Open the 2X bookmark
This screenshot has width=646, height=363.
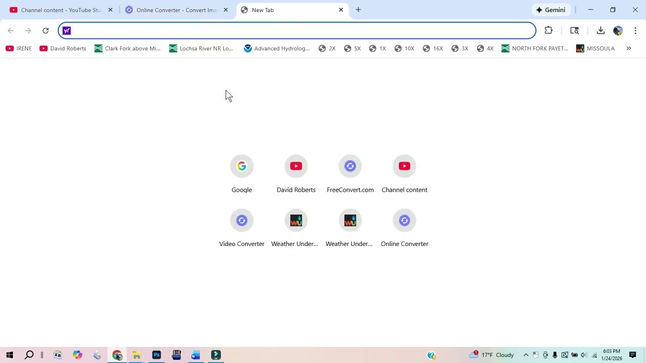(327, 48)
